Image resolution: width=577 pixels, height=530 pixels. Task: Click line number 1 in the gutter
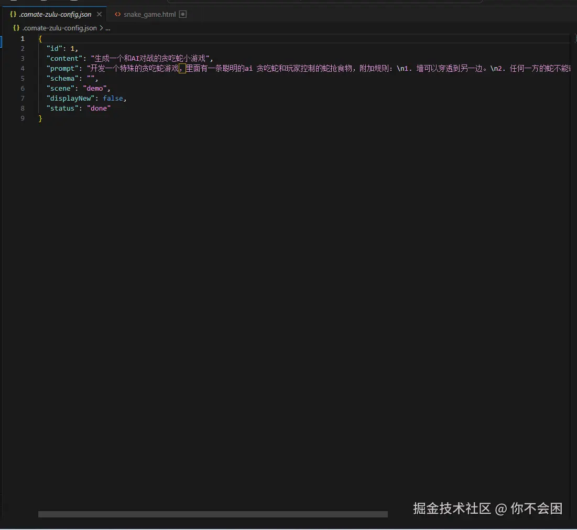[23, 39]
